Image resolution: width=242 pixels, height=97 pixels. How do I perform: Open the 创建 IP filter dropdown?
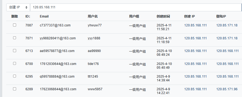[x=18, y=7]
